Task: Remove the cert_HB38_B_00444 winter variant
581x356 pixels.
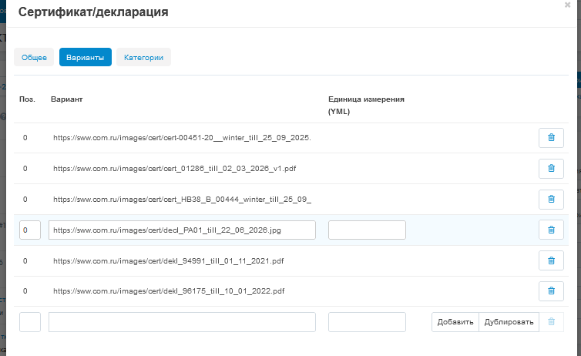Action: pos(551,200)
